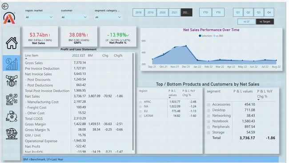Click the Net Sales Performance Over Time title
Screen dimensions: 289x163
(x=211, y=30)
